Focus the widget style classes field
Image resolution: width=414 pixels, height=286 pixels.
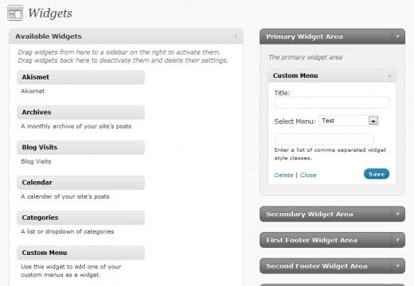(324, 139)
